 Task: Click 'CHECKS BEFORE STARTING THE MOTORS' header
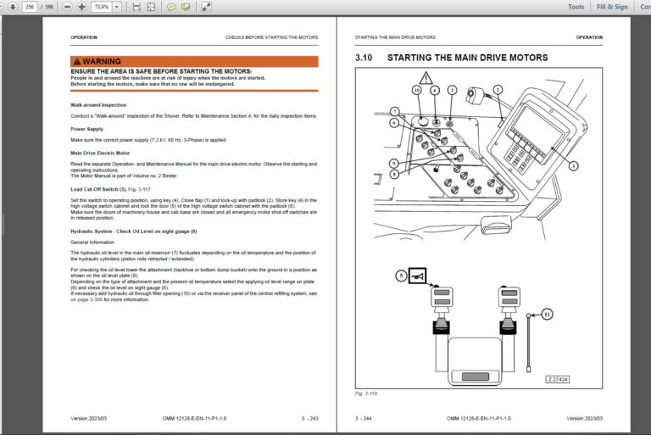tap(272, 37)
